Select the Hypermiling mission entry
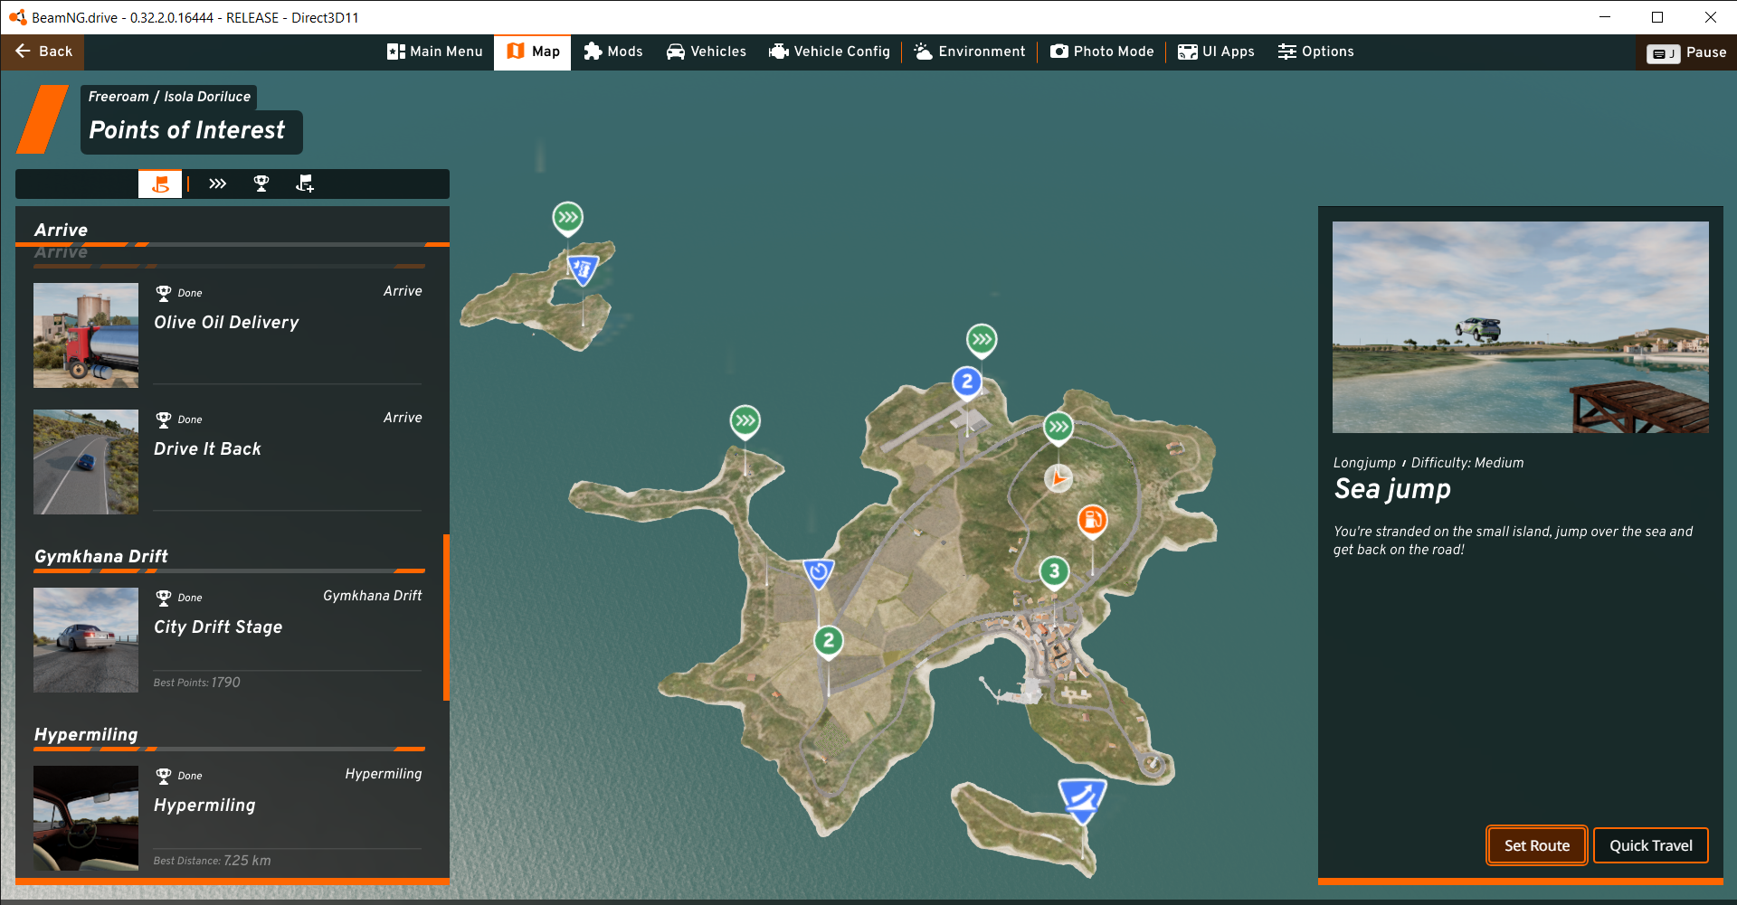Image resolution: width=1737 pixels, height=905 pixels. click(x=228, y=817)
